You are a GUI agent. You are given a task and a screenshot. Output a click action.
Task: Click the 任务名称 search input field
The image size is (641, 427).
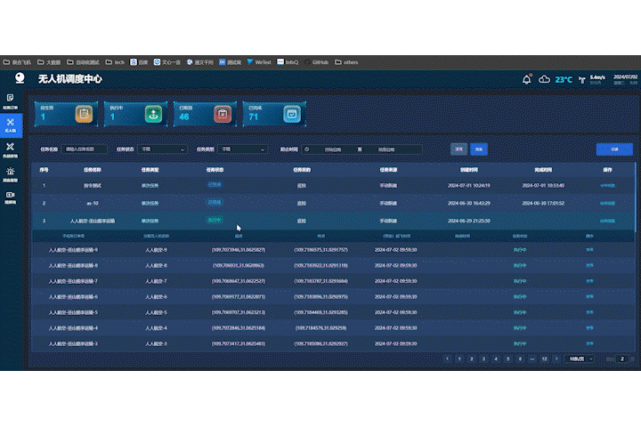(85, 149)
